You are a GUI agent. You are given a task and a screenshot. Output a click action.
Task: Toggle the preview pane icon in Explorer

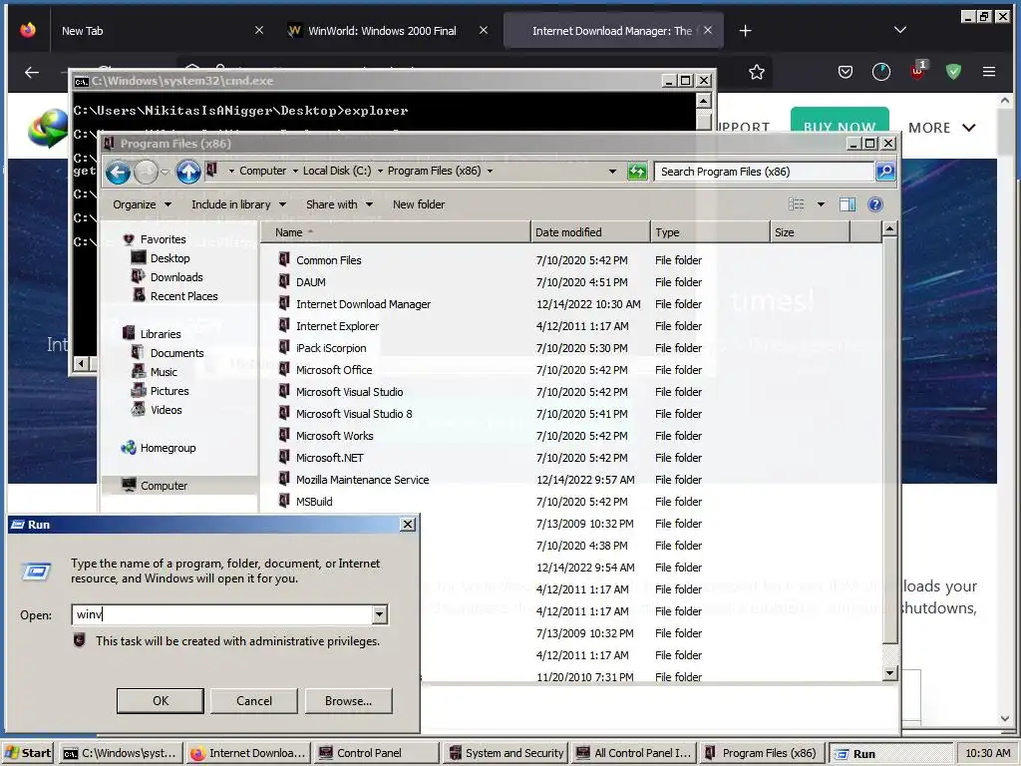coord(848,204)
